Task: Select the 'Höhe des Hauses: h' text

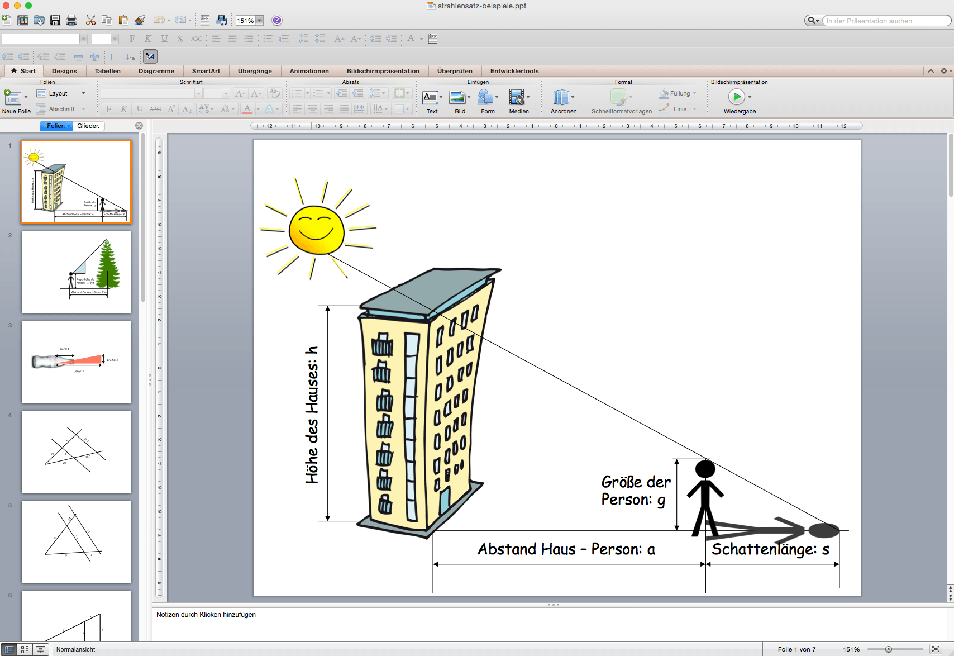Action: tap(312, 415)
